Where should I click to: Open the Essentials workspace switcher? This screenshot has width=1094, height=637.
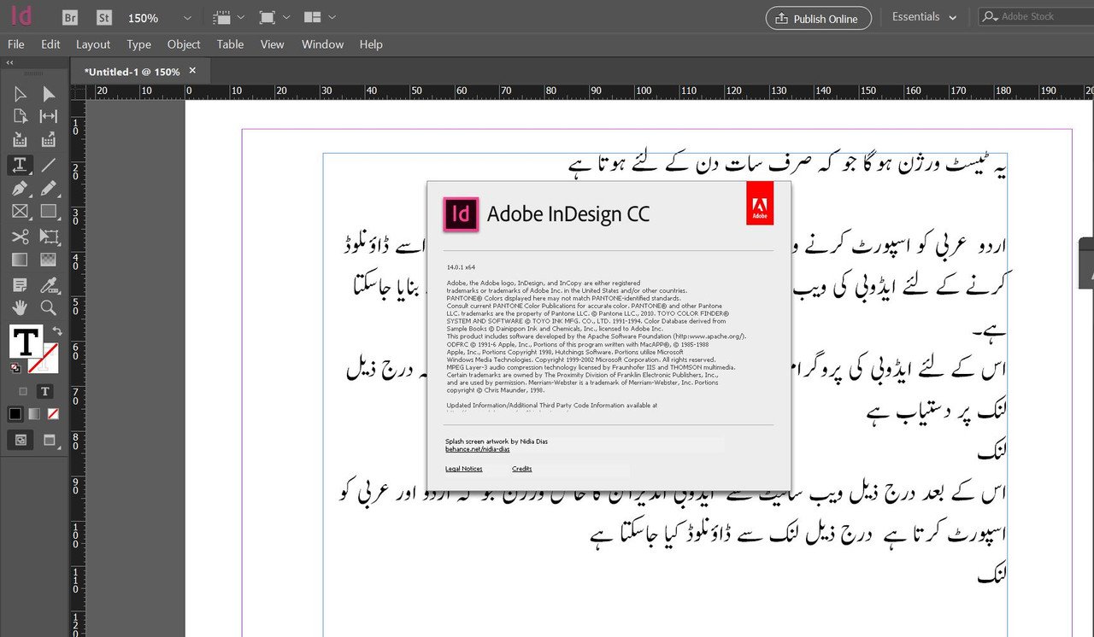(924, 17)
